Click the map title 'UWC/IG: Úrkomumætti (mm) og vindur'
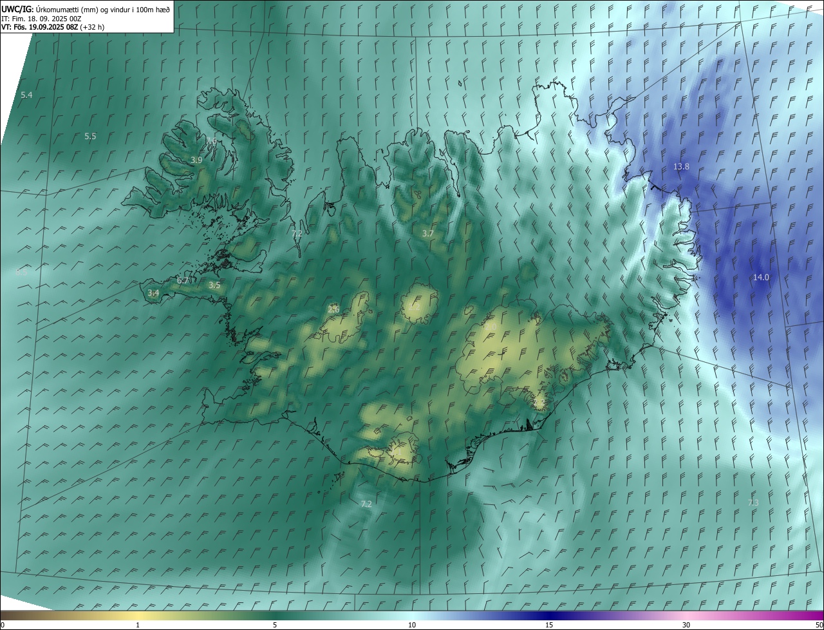824x630 pixels. point(86,8)
